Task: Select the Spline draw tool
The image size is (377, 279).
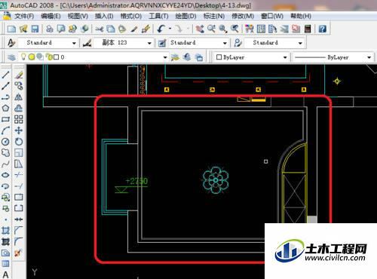Action: tap(5, 164)
